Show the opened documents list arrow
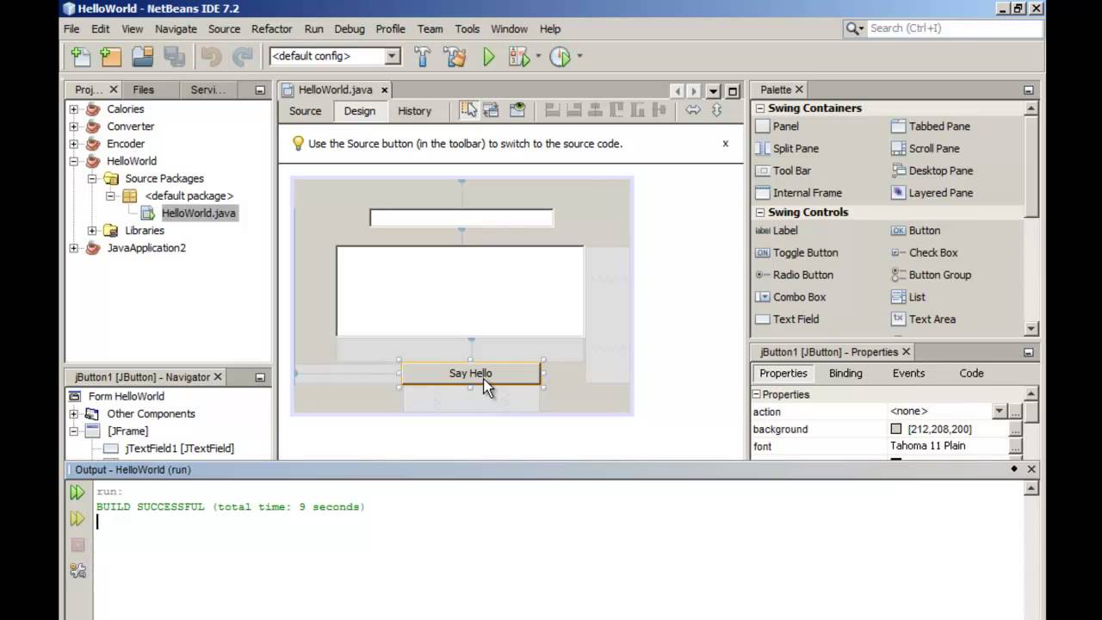Viewport: 1102px width, 620px height. pyautogui.click(x=713, y=91)
